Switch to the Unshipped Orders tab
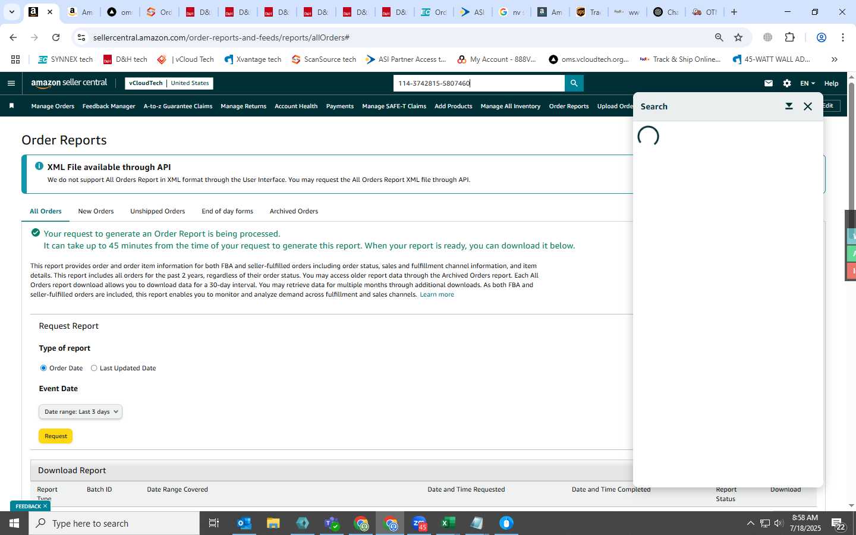The width and height of the screenshot is (856, 535). (x=158, y=211)
